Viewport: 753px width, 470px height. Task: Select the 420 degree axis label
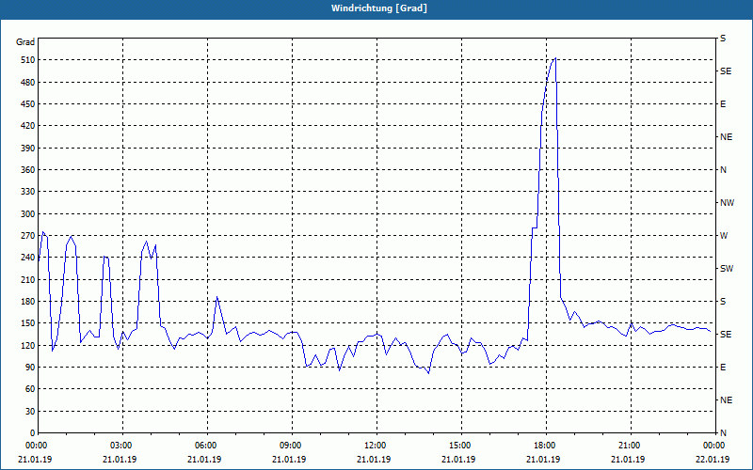click(x=28, y=126)
